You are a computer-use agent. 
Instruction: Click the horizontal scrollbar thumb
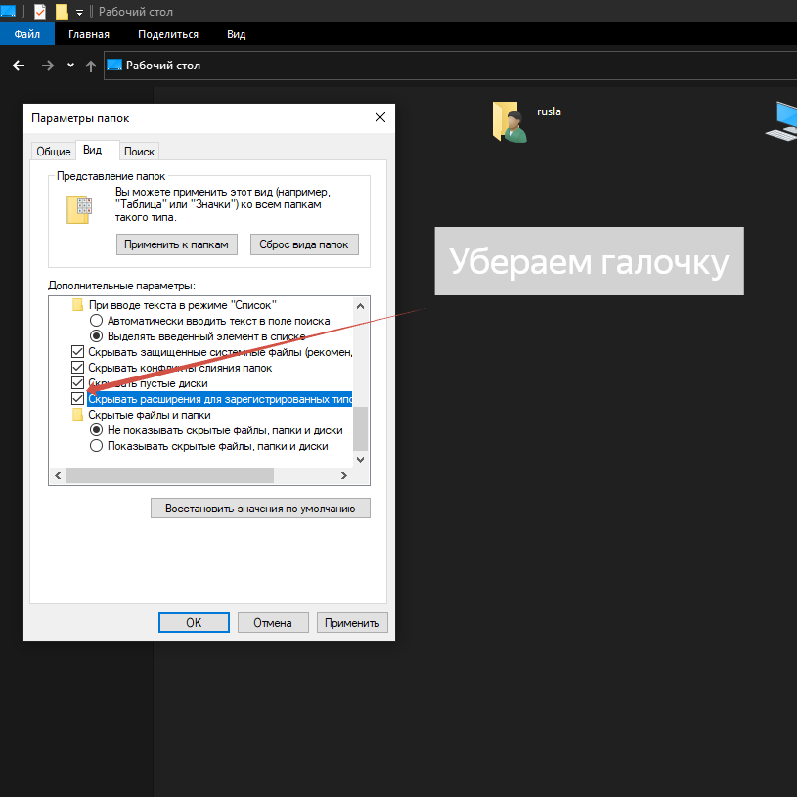[x=170, y=476]
